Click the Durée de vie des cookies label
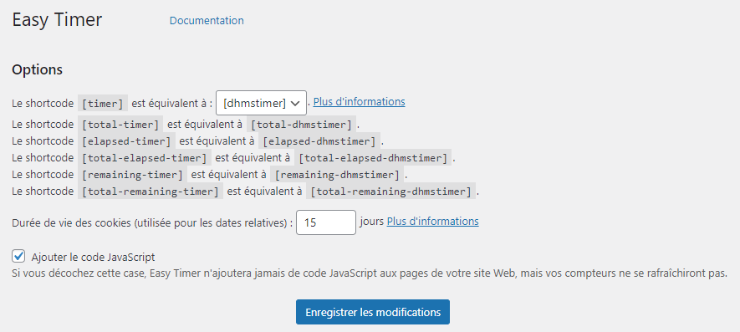The width and height of the screenshot is (740, 332). tap(152, 223)
